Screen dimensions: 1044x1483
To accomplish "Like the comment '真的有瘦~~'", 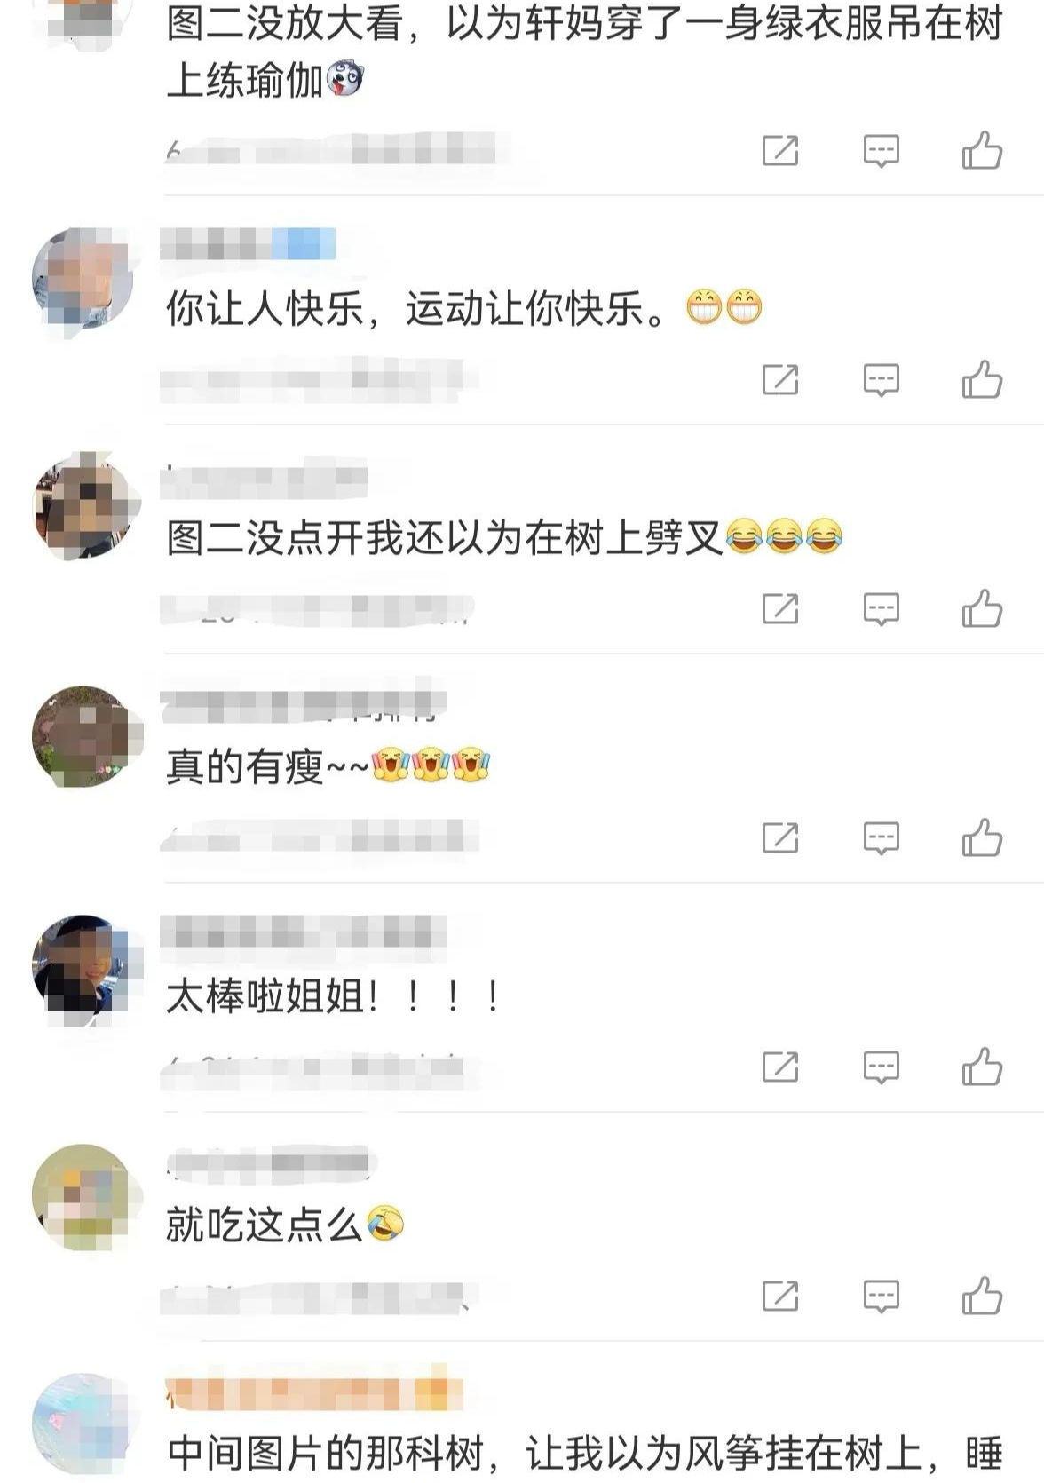I will pos(982,837).
